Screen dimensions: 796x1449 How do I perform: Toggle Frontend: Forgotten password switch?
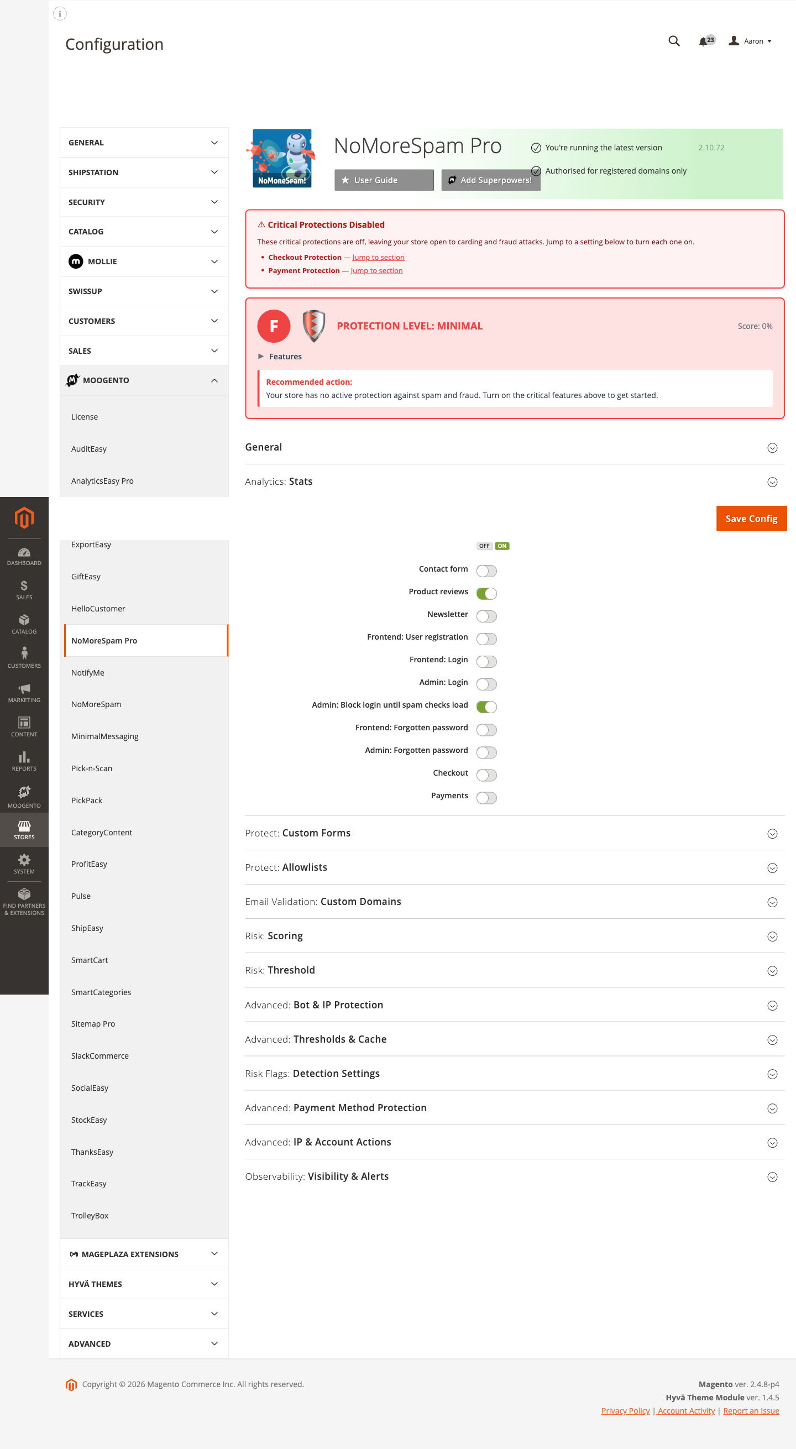[486, 730]
